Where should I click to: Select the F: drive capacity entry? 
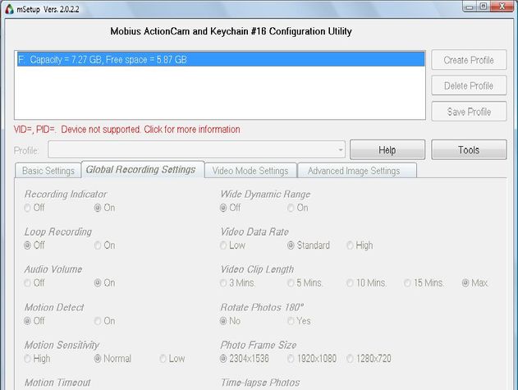coord(221,59)
